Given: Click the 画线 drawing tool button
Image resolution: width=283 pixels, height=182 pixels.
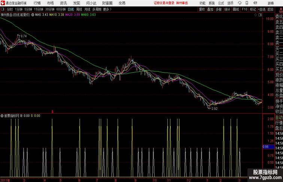Looking at the screenshot, I should (x=236, y=9).
